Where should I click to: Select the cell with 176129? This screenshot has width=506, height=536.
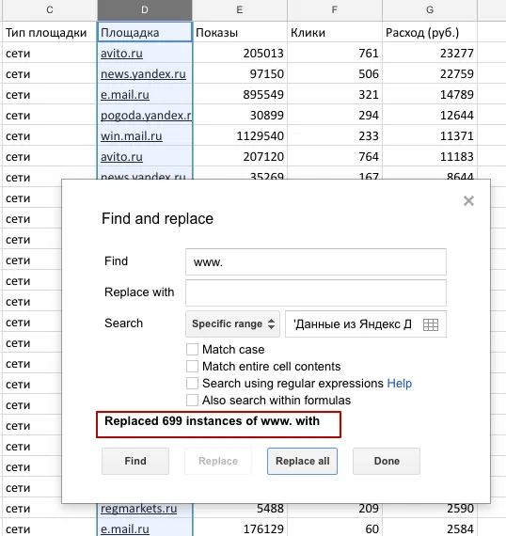240,528
